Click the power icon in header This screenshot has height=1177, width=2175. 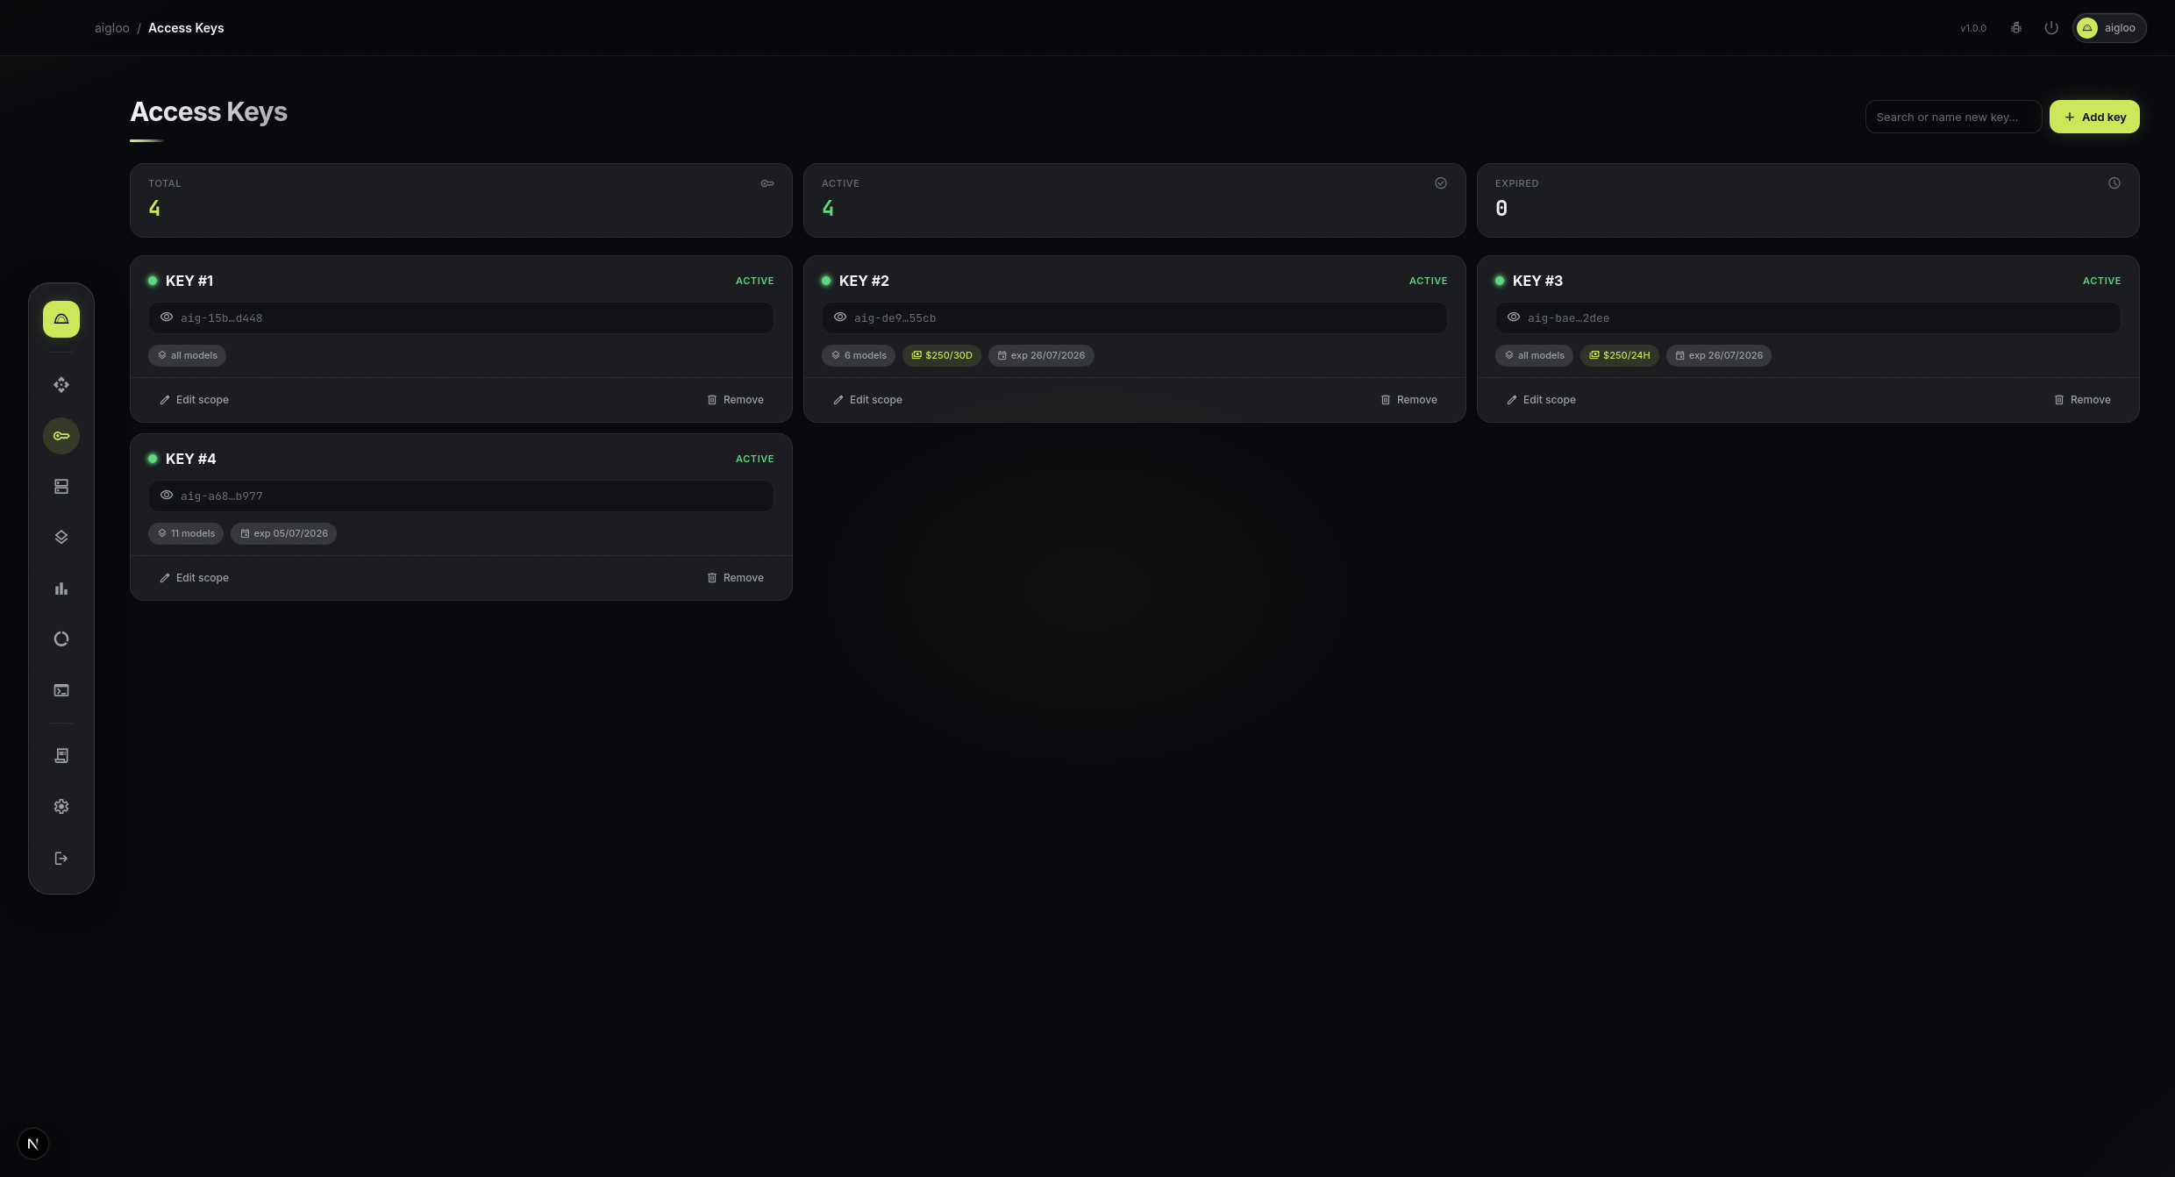pyautogui.click(x=2051, y=28)
